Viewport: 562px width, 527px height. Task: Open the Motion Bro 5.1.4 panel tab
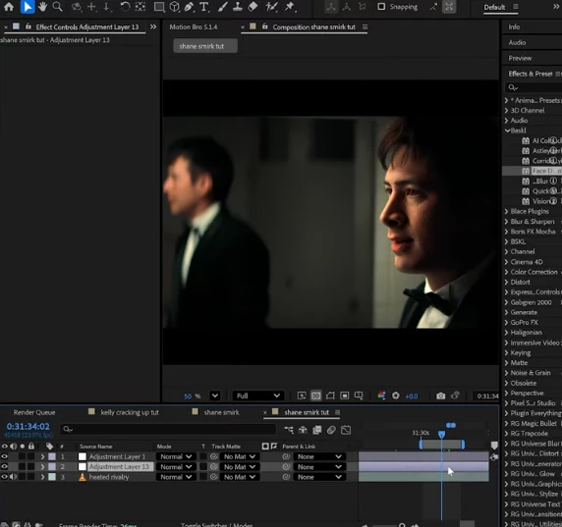click(x=194, y=26)
